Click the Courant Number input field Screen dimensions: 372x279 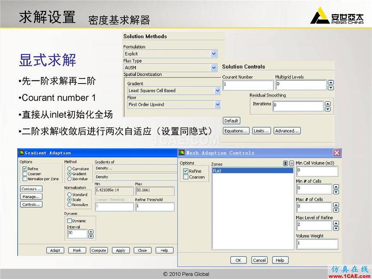pyautogui.click(x=248, y=85)
